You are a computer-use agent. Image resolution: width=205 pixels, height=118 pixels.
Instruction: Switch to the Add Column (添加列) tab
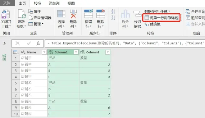pyautogui.click(x=54, y=3)
